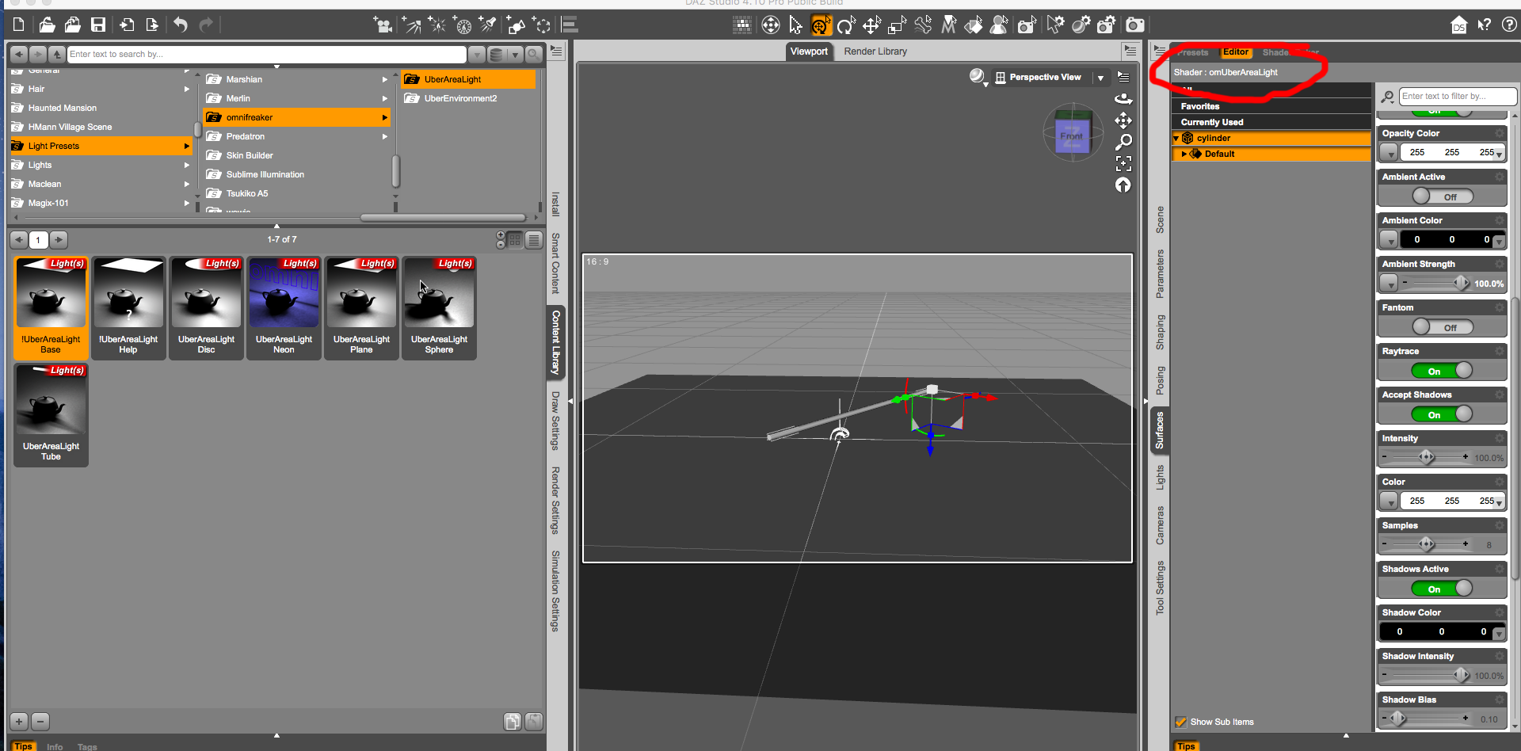Click the Undo arrow in the toolbar

point(181,25)
